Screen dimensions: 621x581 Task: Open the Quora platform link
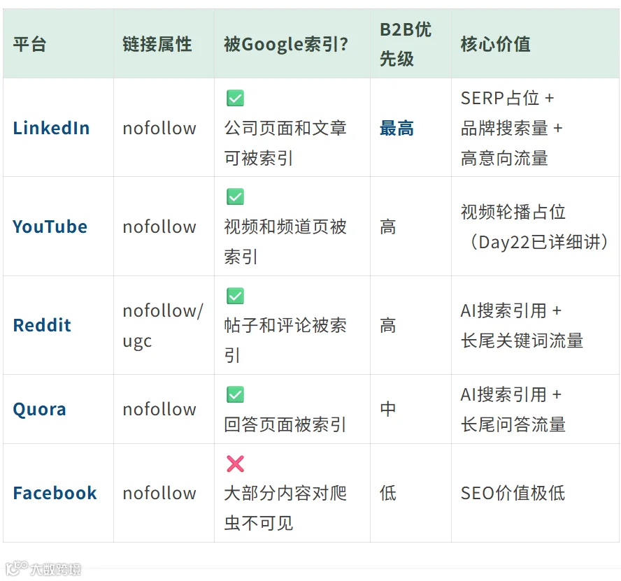pos(39,409)
